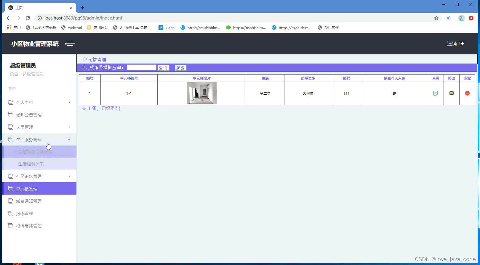
Task: Open the 应用 apps grid shortcut
Action: (x=14, y=28)
